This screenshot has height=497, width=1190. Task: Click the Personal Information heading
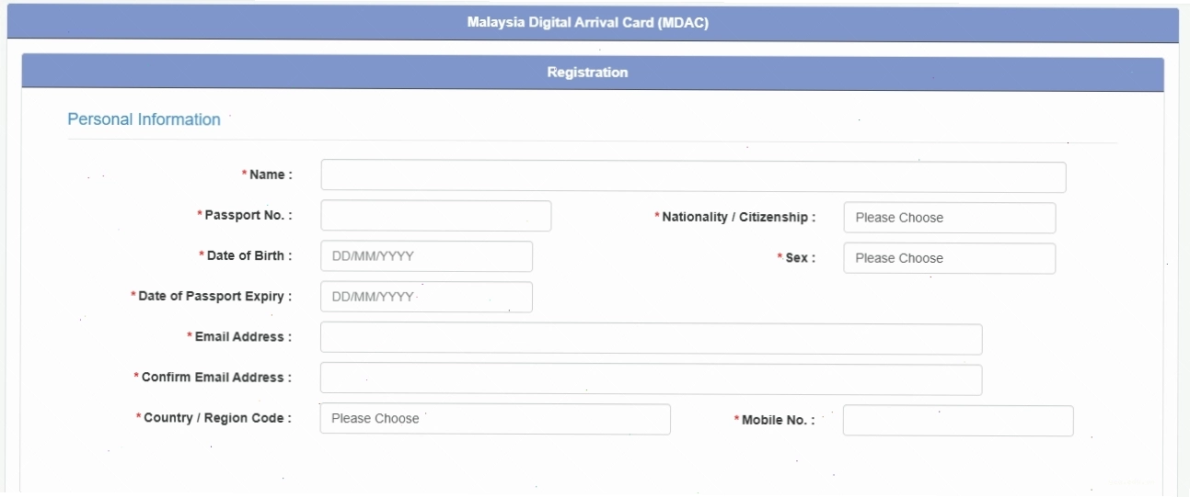pos(144,119)
